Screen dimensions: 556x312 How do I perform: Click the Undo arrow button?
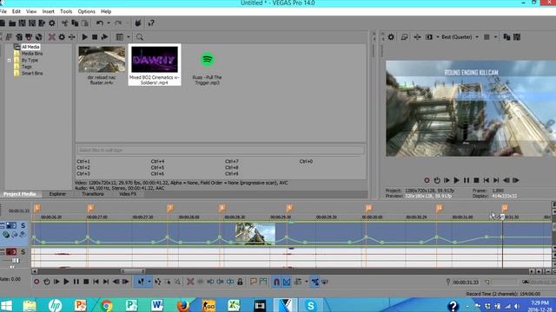(100, 23)
